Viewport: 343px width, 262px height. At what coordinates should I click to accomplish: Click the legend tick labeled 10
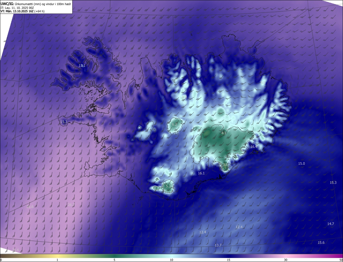click(171, 260)
